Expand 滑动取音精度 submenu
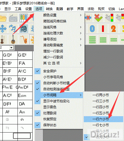The width and height of the screenshot is (124, 141). 59,45
